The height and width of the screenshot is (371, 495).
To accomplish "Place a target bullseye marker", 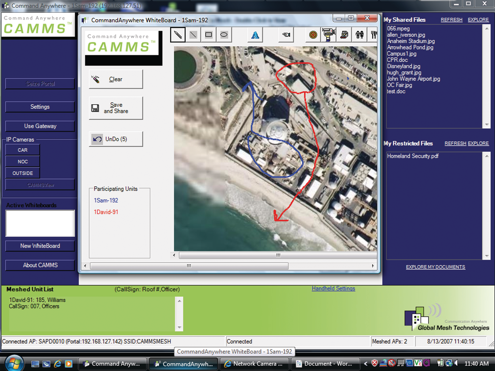I will coord(313,35).
